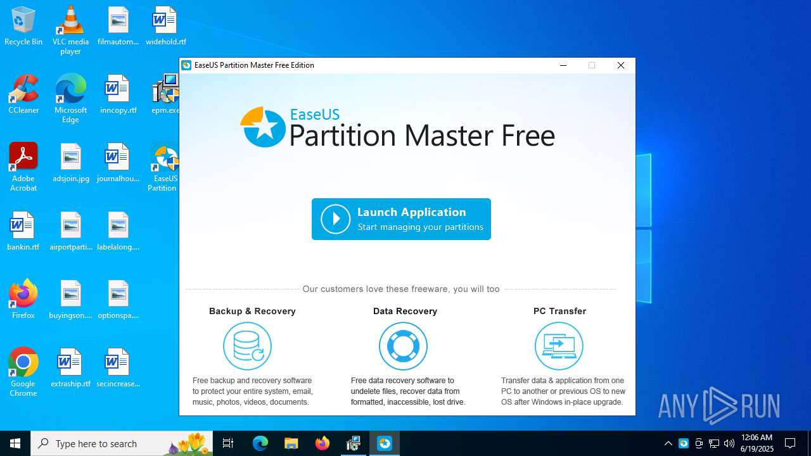Click the Transfer data & application description
The image size is (811, 456).
[x=563, y=391]
